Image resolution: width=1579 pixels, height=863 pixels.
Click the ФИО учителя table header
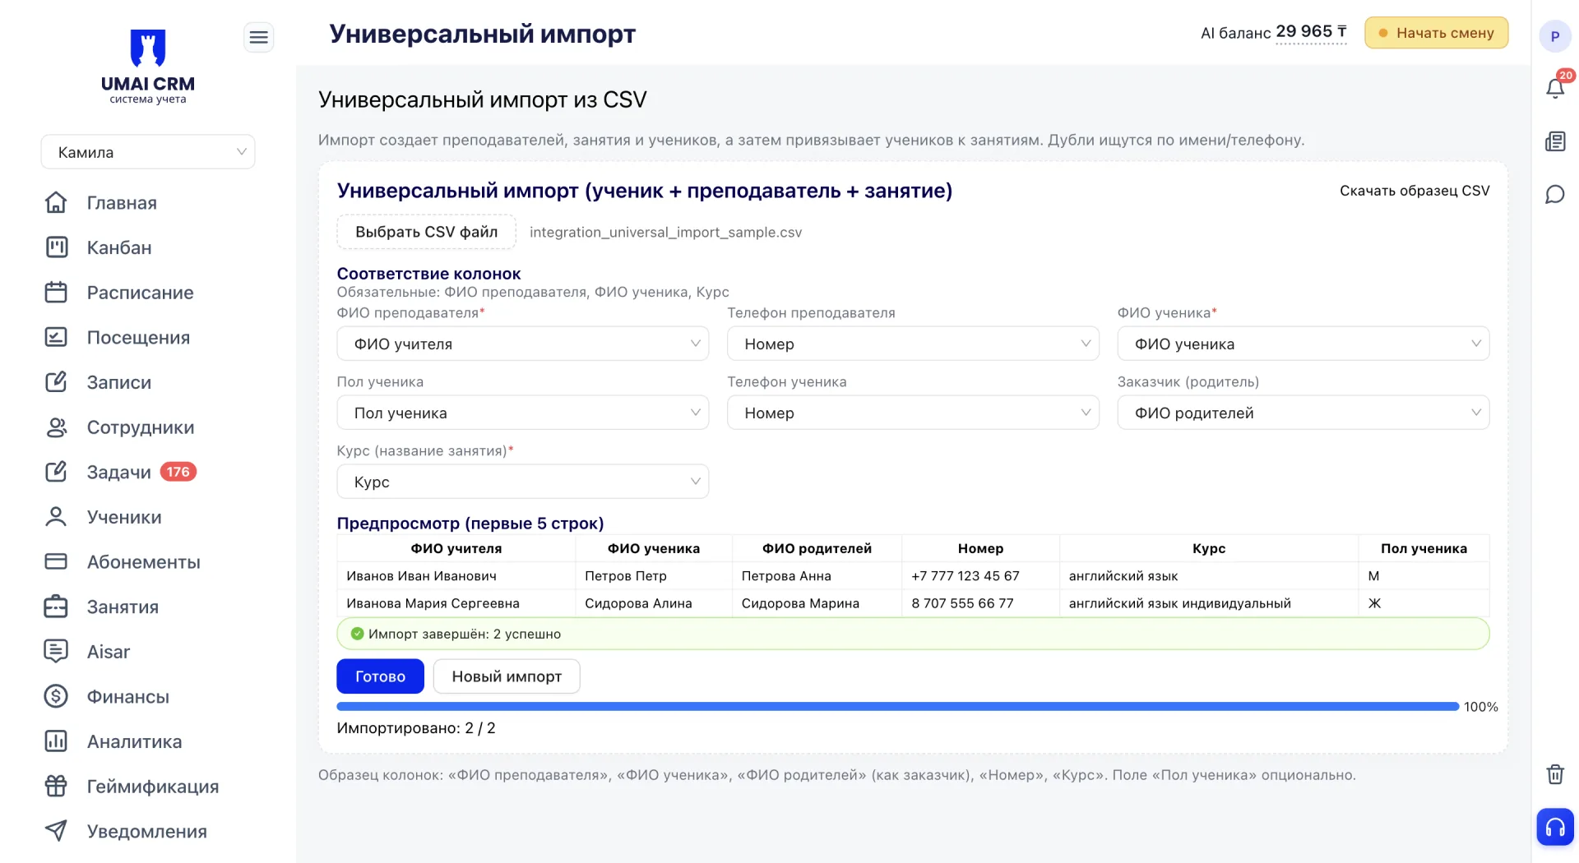[x=456, y=548]
